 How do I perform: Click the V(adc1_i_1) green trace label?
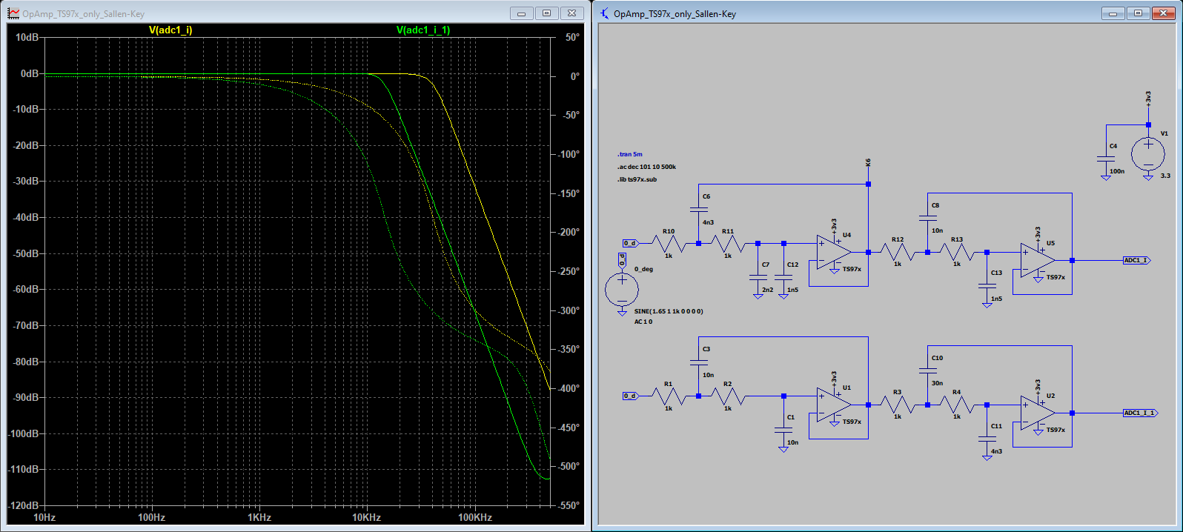[423, 30]
